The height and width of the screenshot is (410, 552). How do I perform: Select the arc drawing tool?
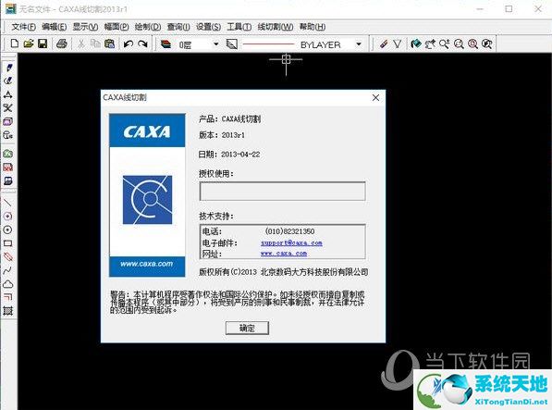click(8, 217)
